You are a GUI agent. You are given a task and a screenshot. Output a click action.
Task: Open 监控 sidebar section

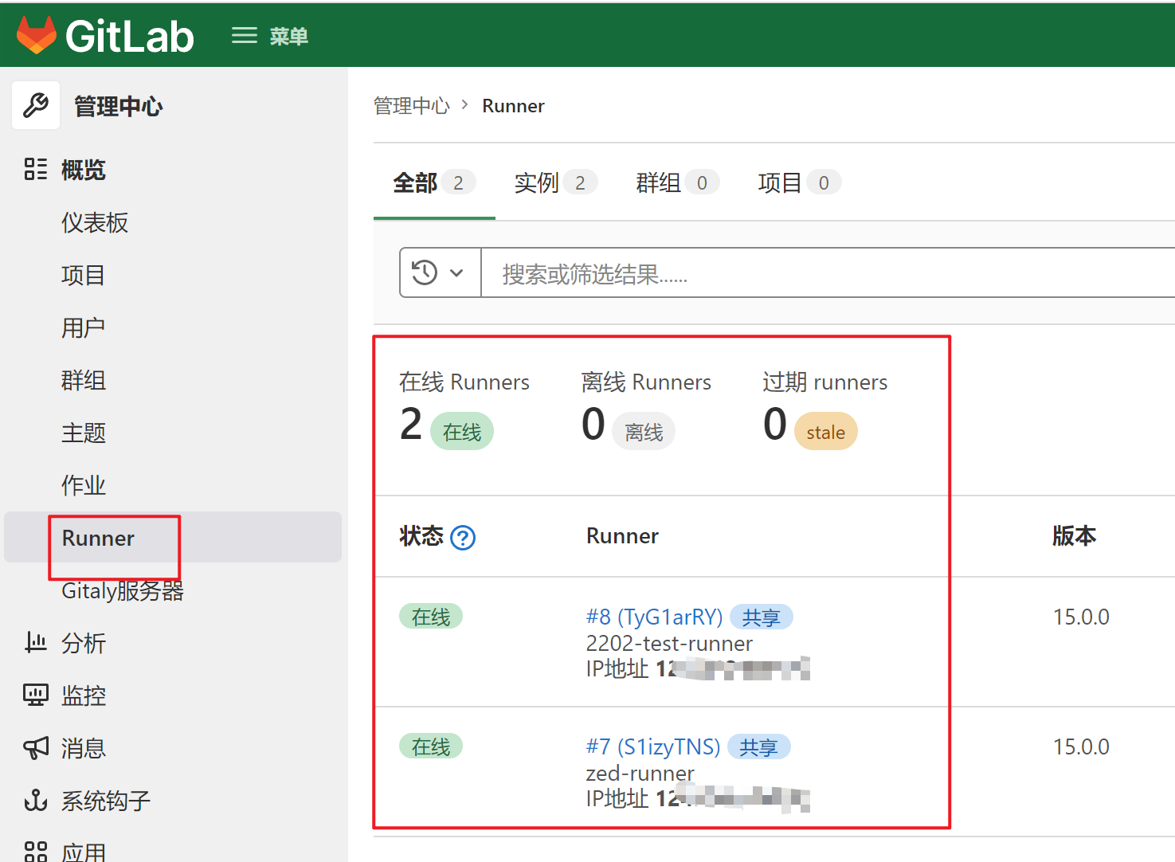(84, 695)
